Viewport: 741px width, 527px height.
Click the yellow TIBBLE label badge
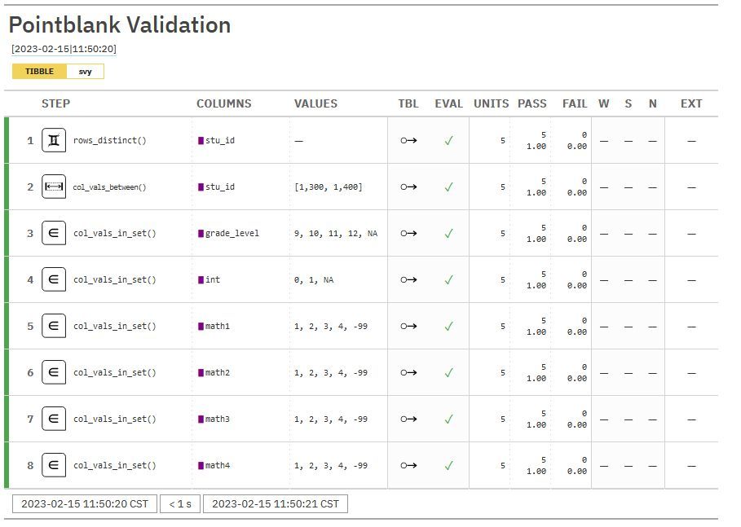39,72
